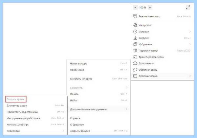Click the Обратная связь speech bubble icon

pyautogui.click(x=135, y=70)
